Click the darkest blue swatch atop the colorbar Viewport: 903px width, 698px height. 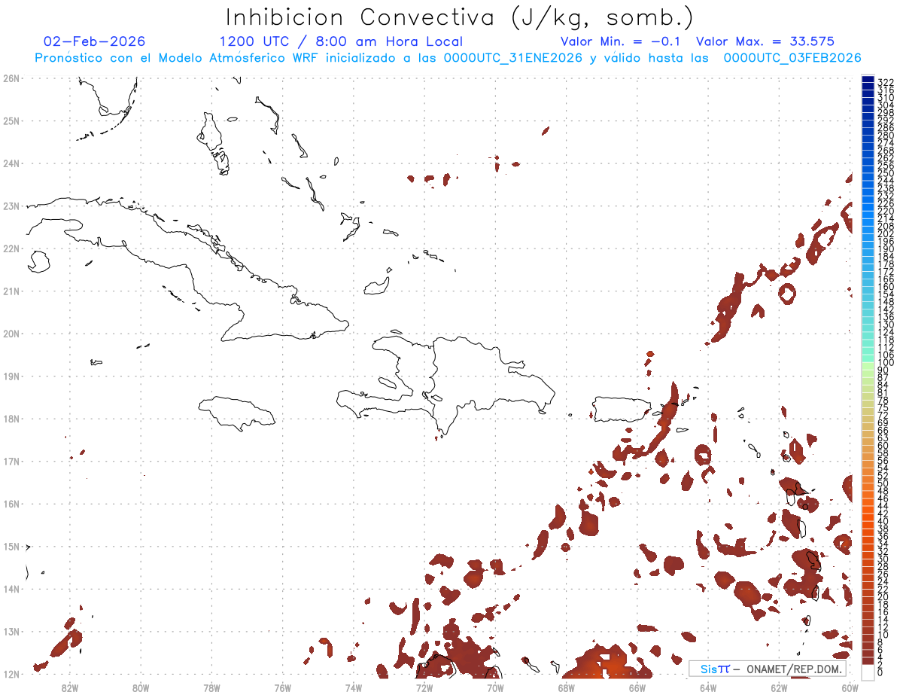(x=868, y=80)
